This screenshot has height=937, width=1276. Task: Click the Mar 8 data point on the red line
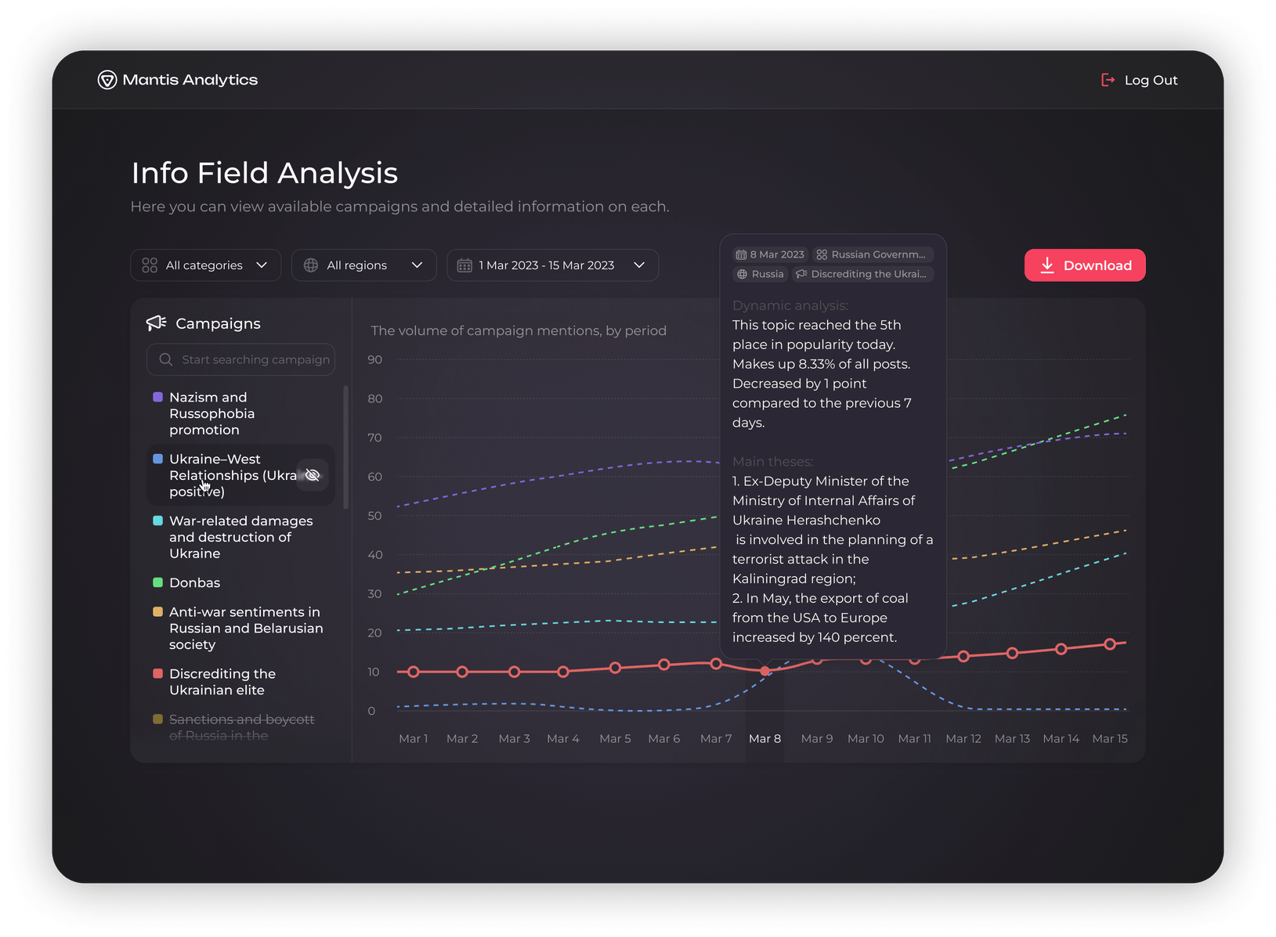point(765,671)
